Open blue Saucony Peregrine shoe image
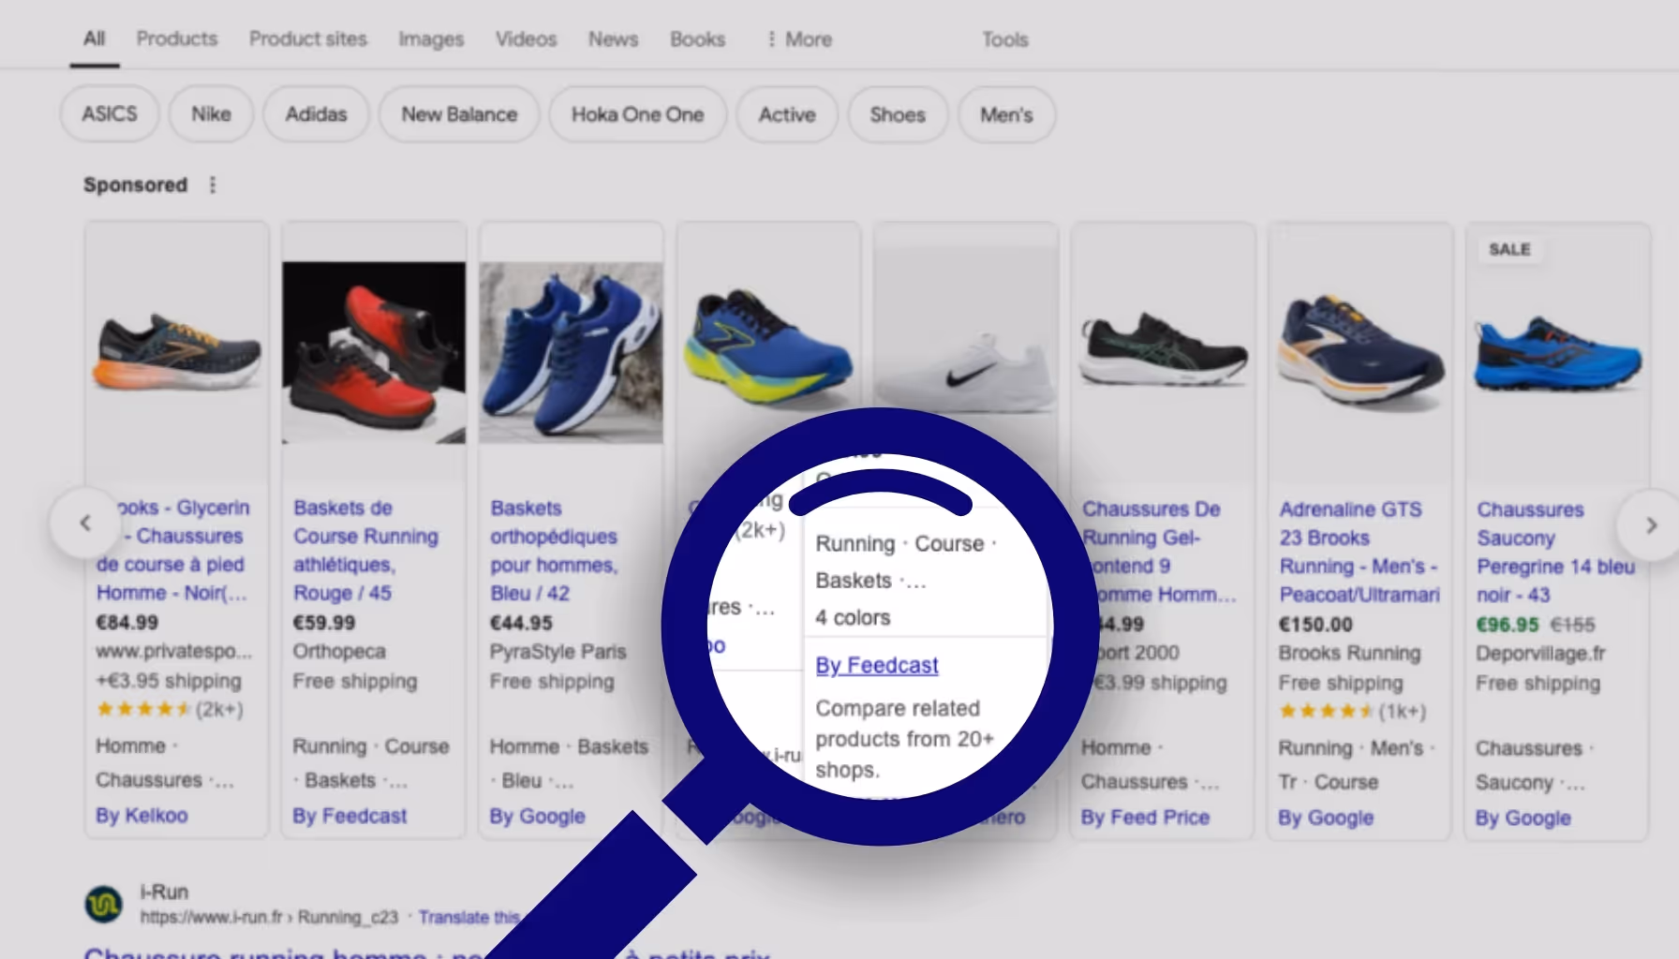This screenshot has height=959, width=1679. pos(1557,354)
